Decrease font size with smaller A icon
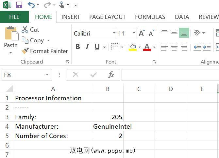The height and width of the screenshot is (158, 219). [x=151, y=33]
